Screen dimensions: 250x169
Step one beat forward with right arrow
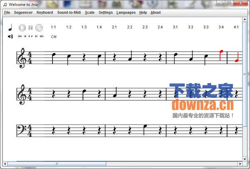(32, 36)
